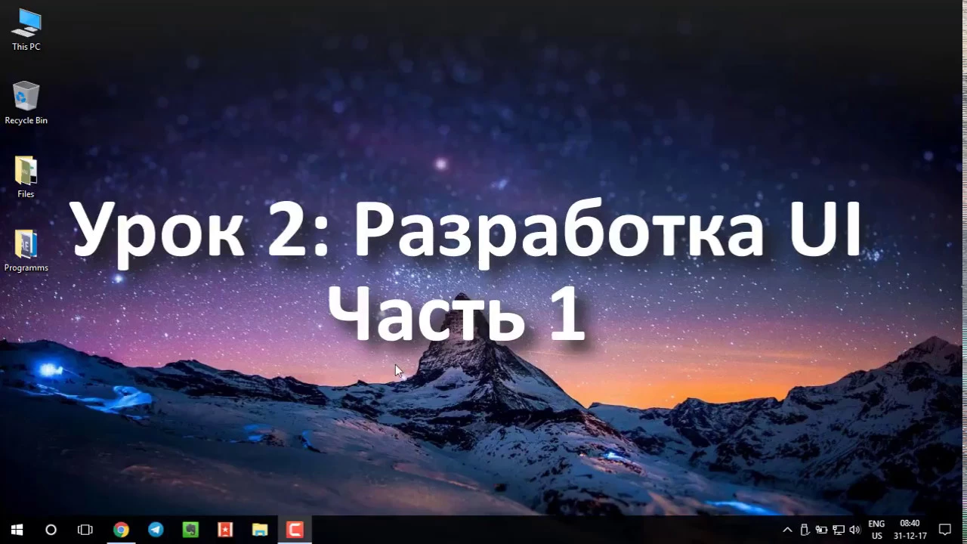This screenshot has width=967, height=544.
Task: Open Cortana search circle in taskbar
Action: [x=51, y=530]
